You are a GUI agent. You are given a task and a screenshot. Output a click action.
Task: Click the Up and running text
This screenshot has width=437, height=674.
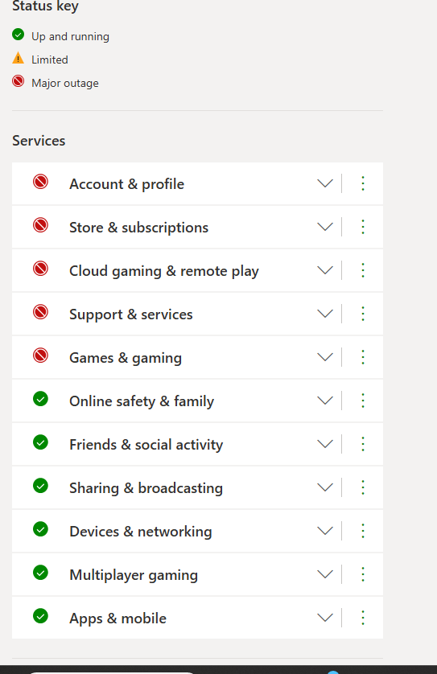pyautogui.click(x=71, y=37)
